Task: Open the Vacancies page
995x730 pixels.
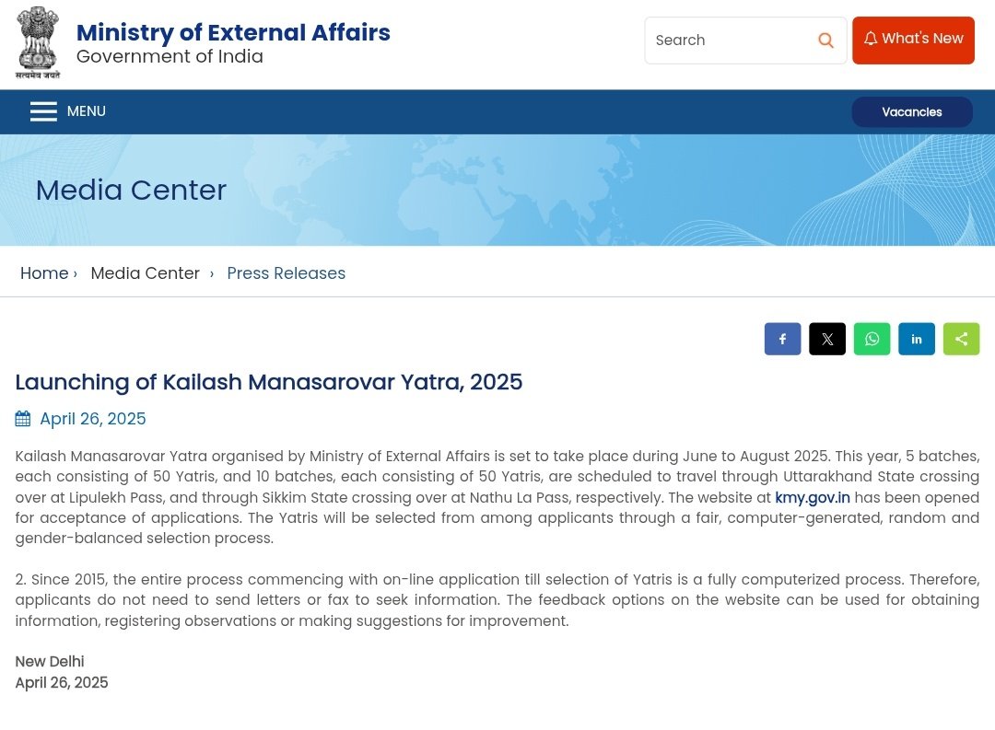Action: click(x=911, y=111)
